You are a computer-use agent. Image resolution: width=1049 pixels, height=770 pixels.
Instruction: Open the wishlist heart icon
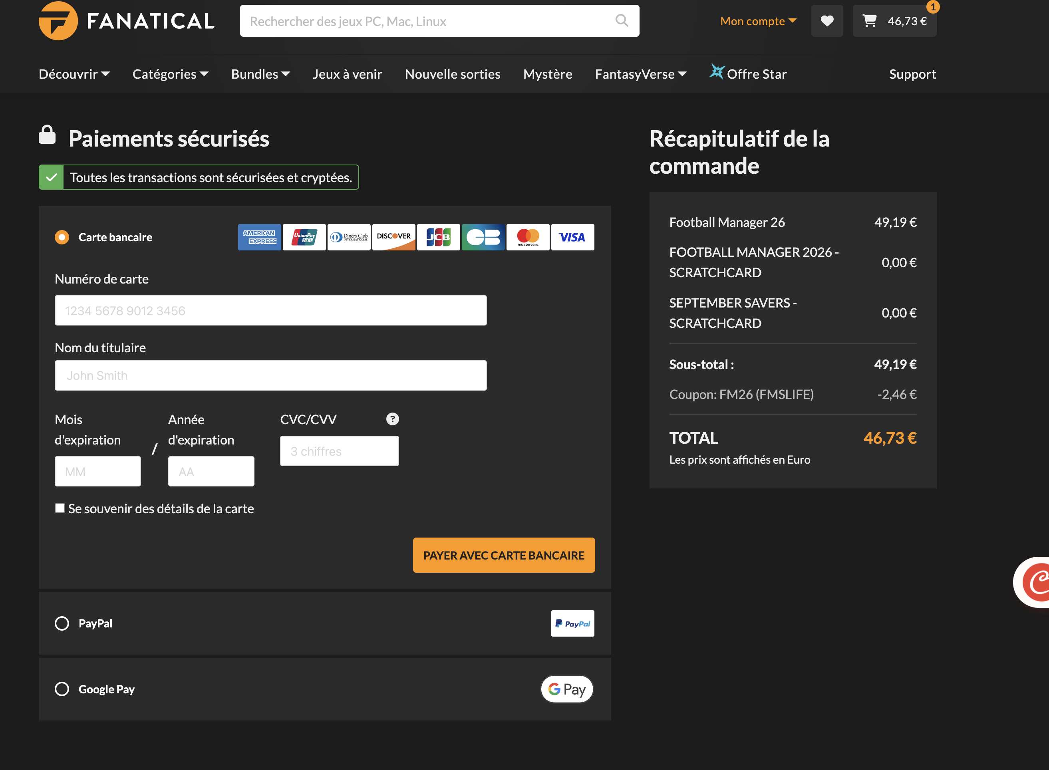pos(826,21)
